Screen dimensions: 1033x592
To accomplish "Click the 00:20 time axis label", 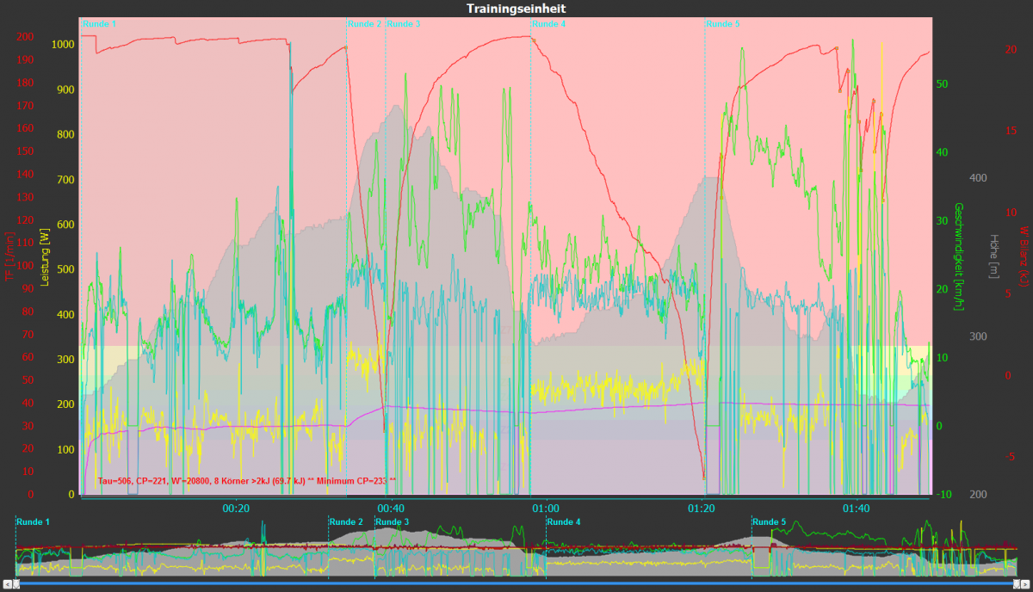I will 235,508.
